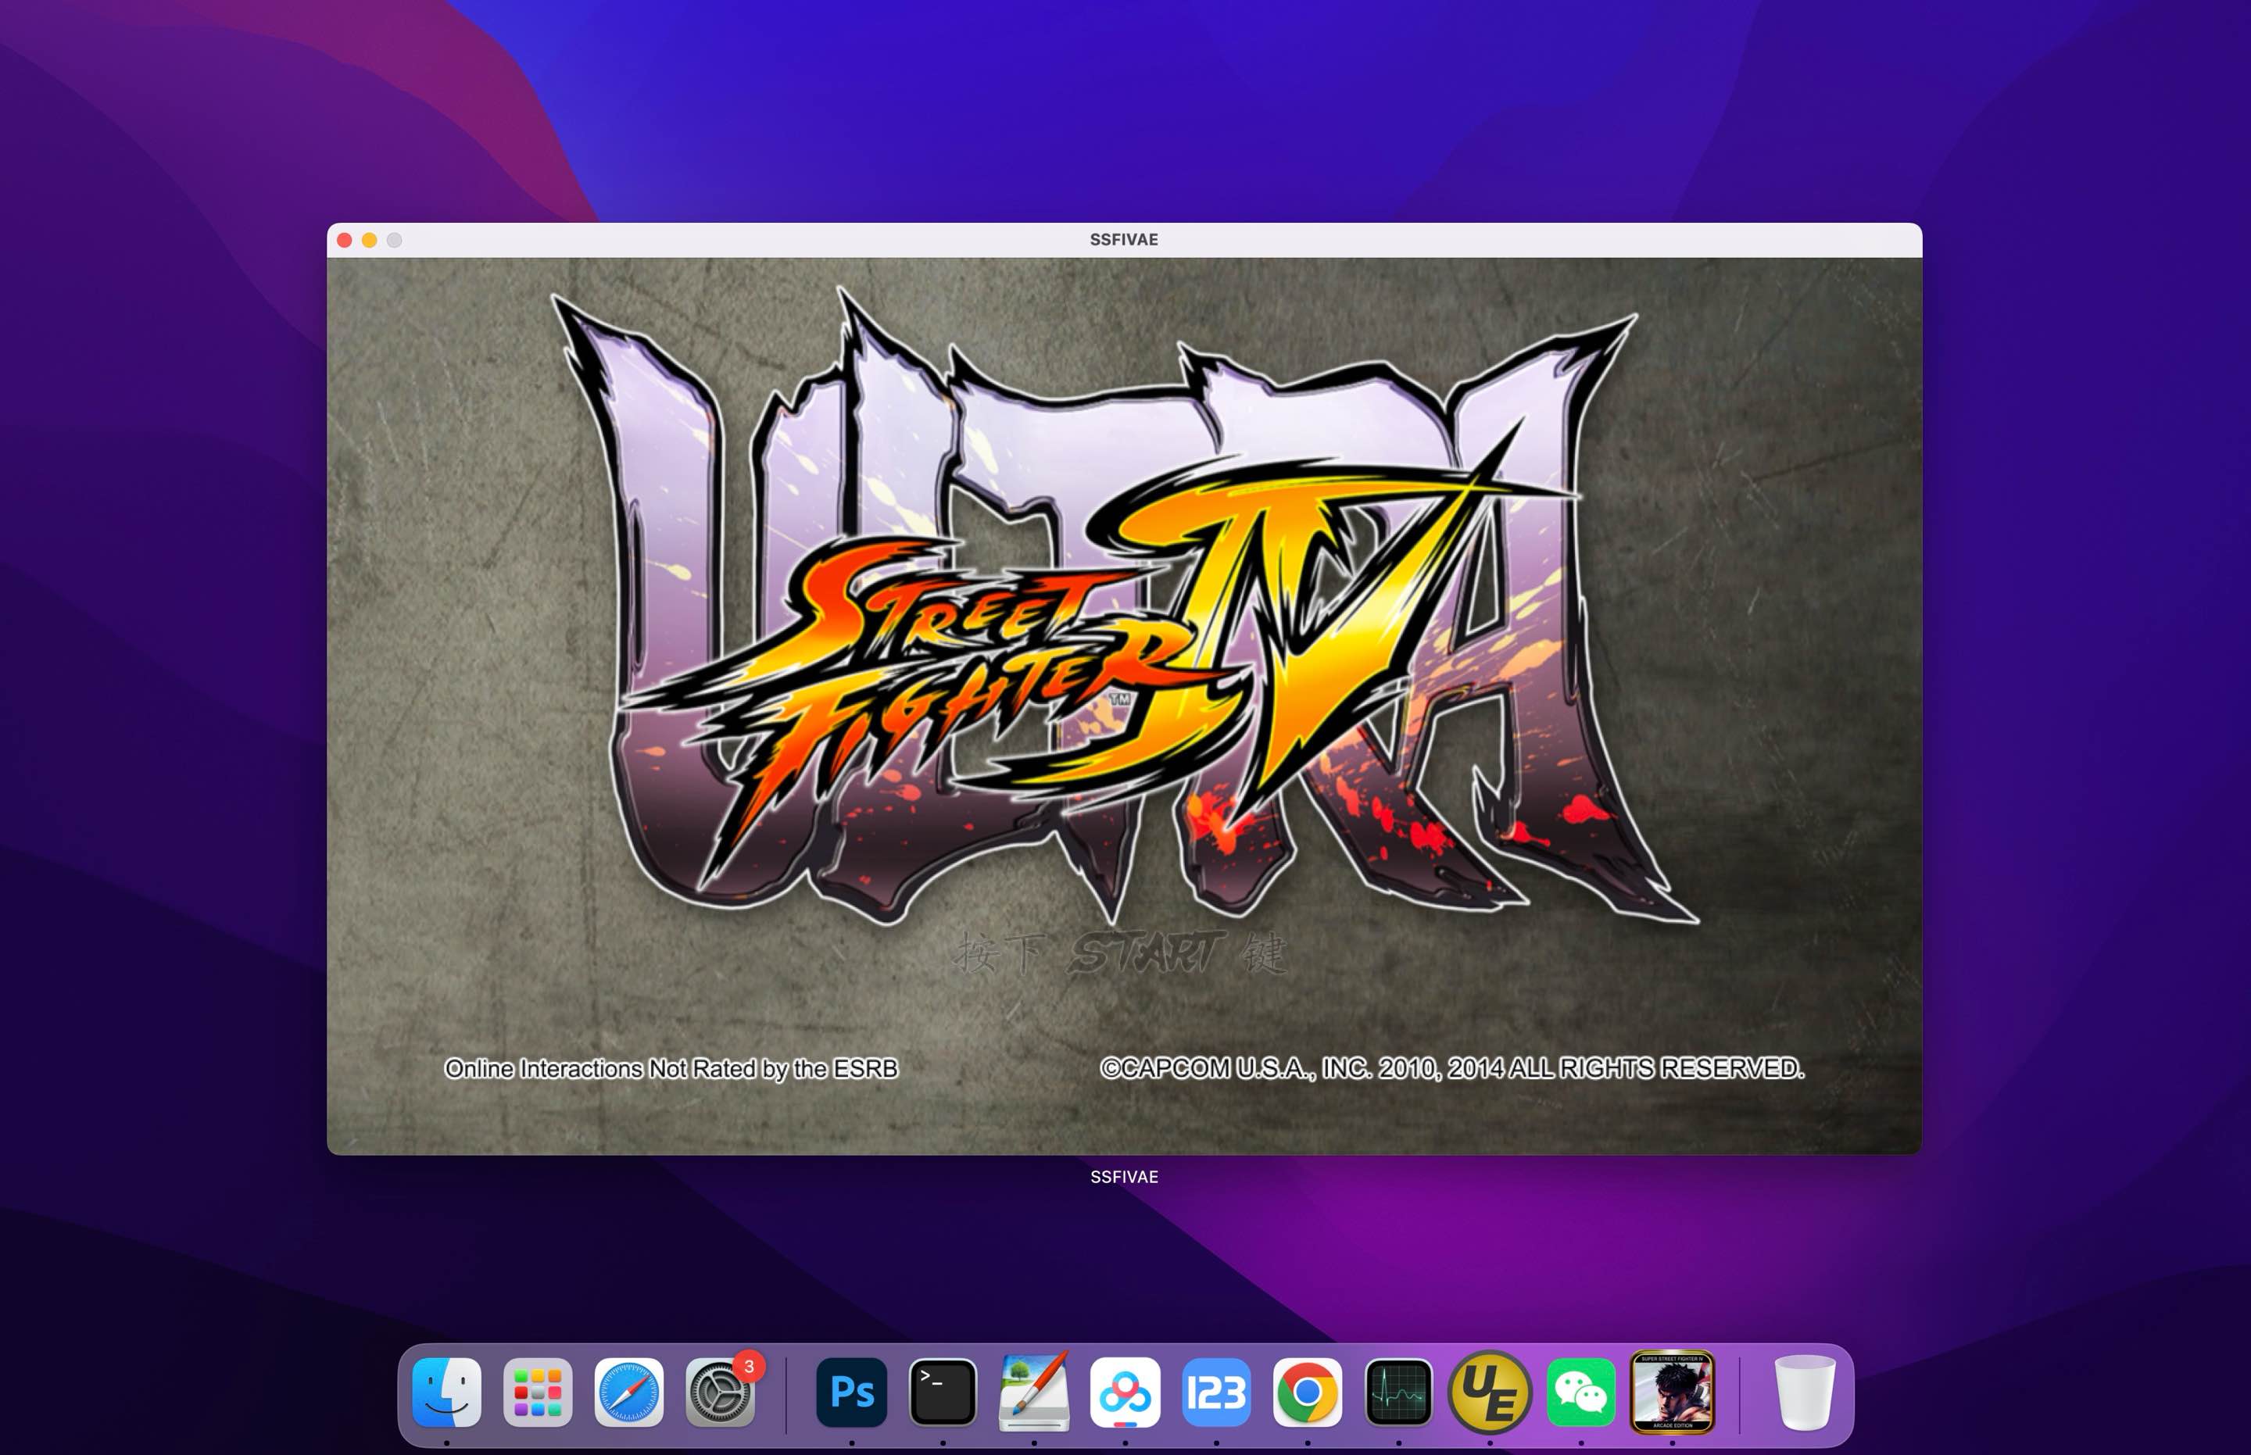Click the SSFIVAE window title bar text
Screen dimensions: 2251x1455
coord(1124,240)
